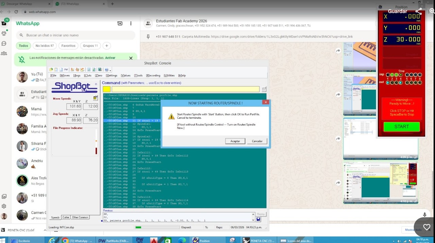Open the [T]ools menu in ShopBot
Image resolution: width=435 pixels, height=243 pixels.
click(138, 75)
